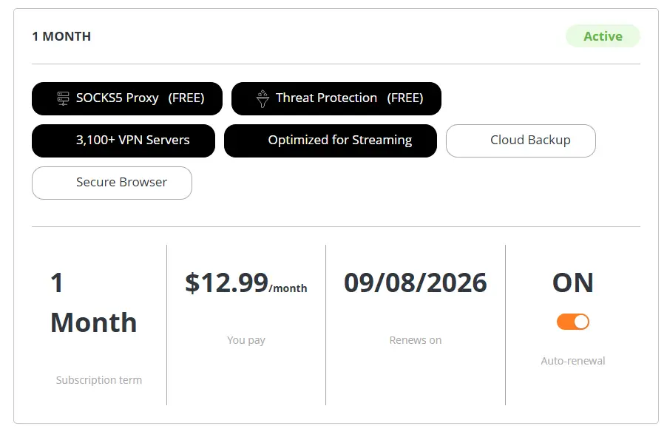Click the $12.99 price amount
The width and height of the screenshot is (667, 440).
(226, 282)
